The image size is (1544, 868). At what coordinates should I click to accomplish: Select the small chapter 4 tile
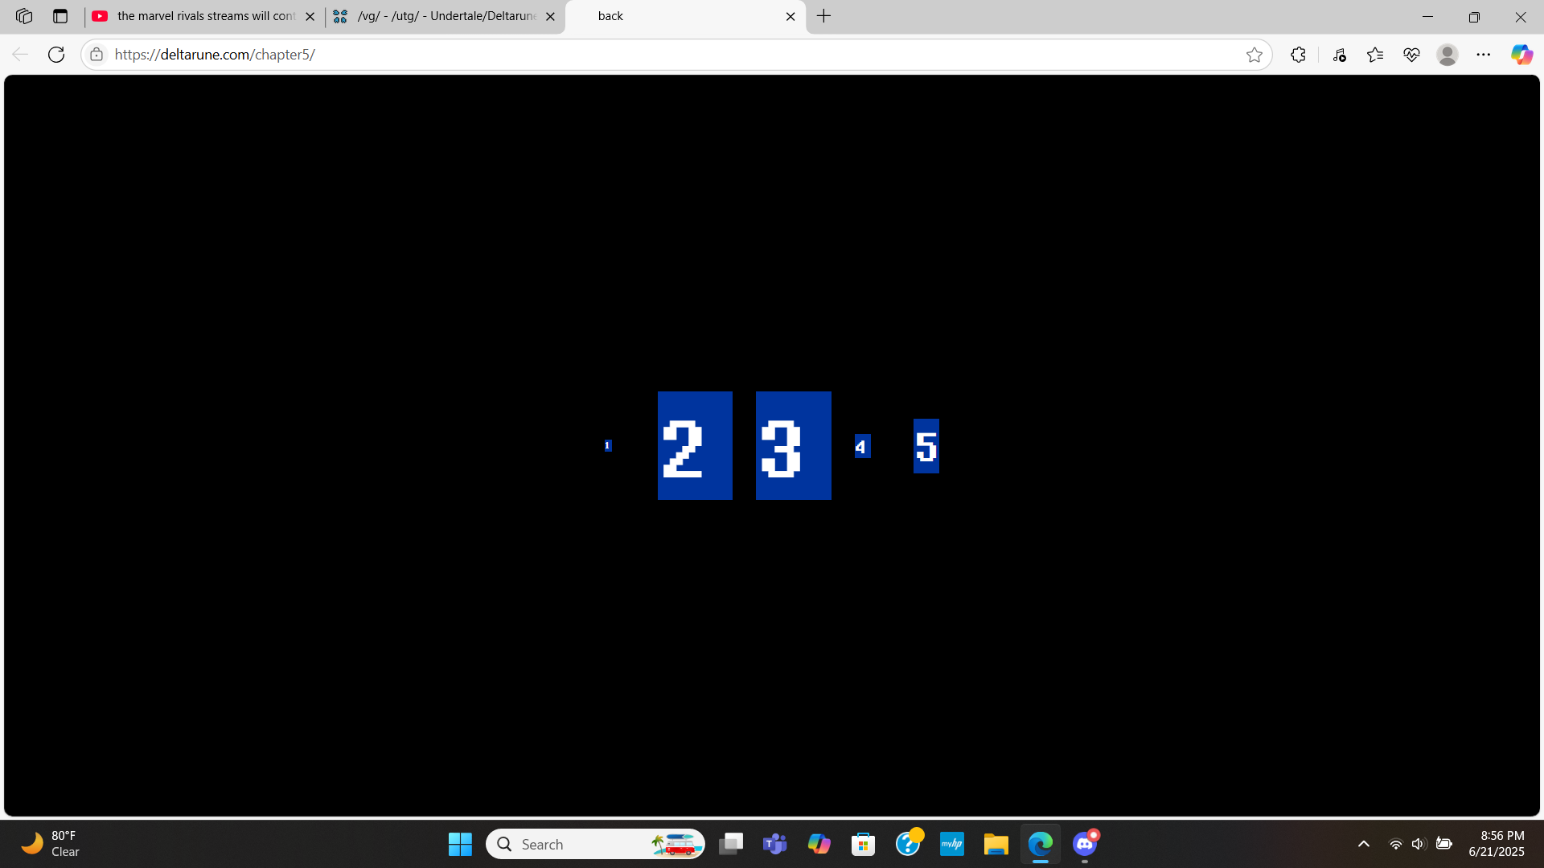pyautogui.click(x=862, y=446)
